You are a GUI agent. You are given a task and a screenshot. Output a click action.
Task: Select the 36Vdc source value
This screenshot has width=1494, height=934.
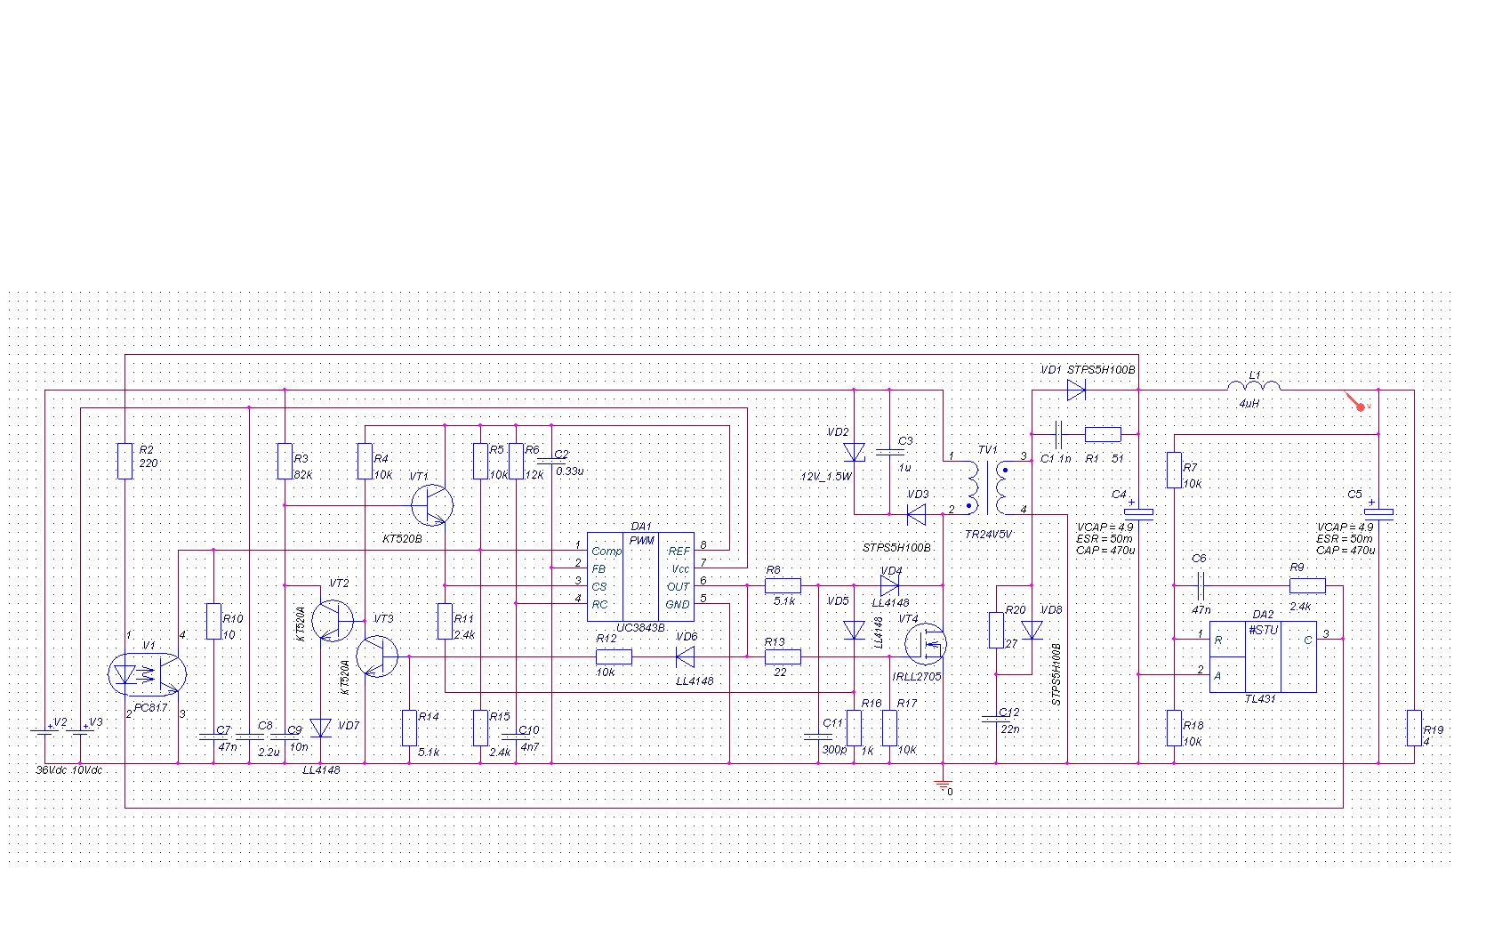51,770
